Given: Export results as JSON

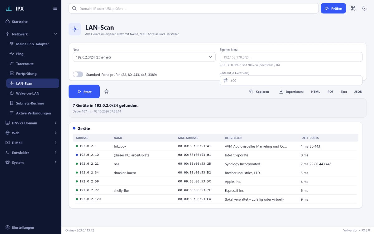Looking at the screenshot, I should [358, 92].
